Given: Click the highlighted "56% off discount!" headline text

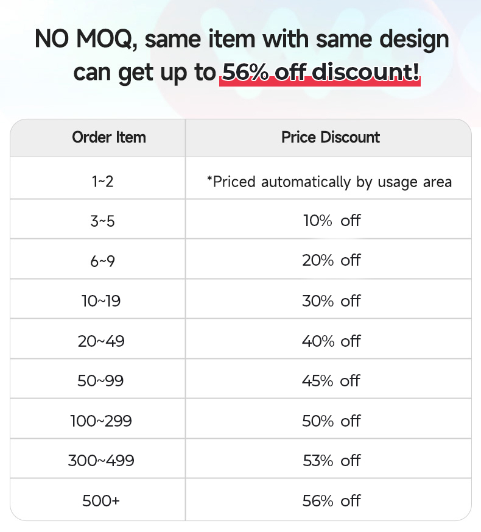Looking at the screenshot, I should [x=320, y=73].
